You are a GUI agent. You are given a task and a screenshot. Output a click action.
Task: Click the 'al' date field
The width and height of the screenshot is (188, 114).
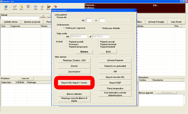click(101, 36)
